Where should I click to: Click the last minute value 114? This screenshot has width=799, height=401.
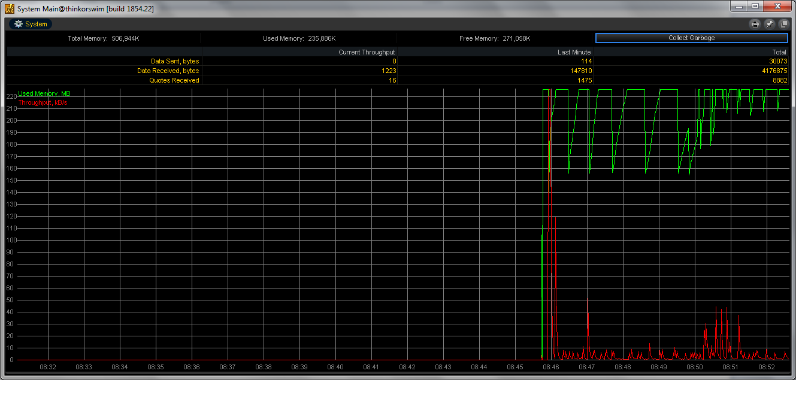click(586, 61)
